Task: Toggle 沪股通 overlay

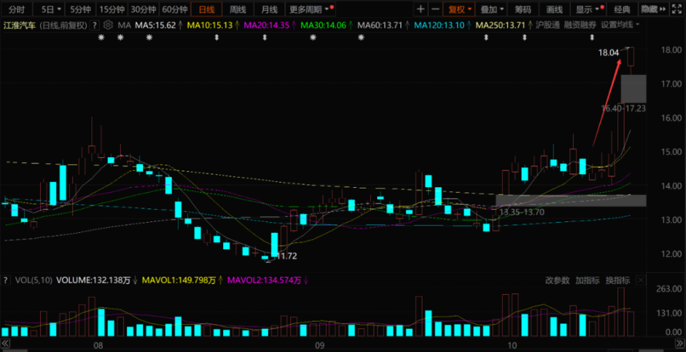Action: (x=549, y=26)
